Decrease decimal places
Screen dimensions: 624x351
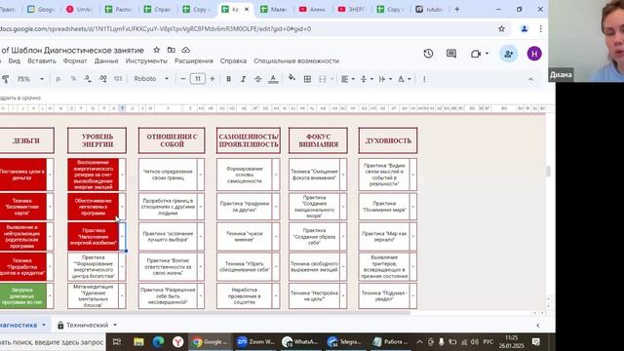[x=88, y=79]
